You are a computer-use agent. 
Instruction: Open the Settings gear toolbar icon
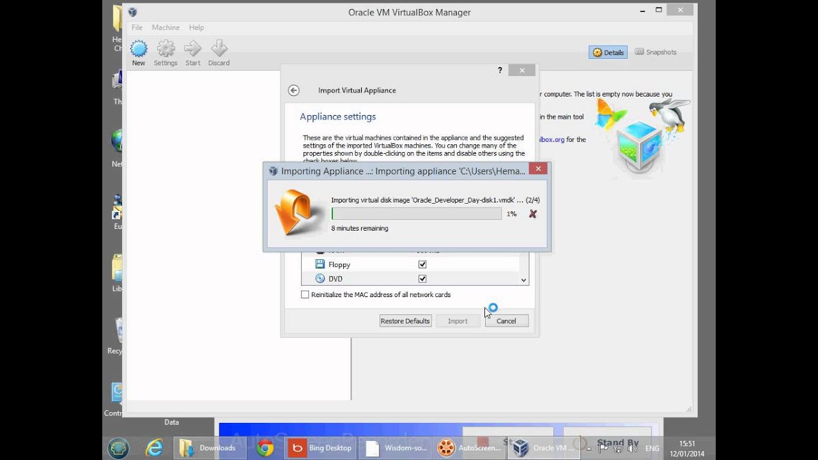tap(166, 53)
